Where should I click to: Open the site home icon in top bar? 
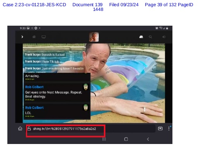pos(34,37)
